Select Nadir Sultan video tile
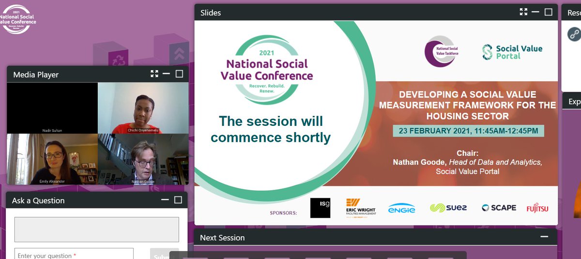Screen dimensions: 581x259 click(x=52, y=108)
